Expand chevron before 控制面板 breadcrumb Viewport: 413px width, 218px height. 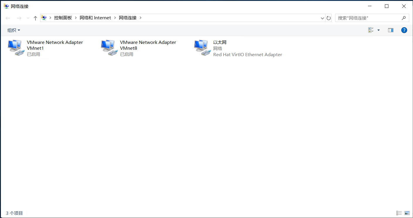(x=50, y=18)
